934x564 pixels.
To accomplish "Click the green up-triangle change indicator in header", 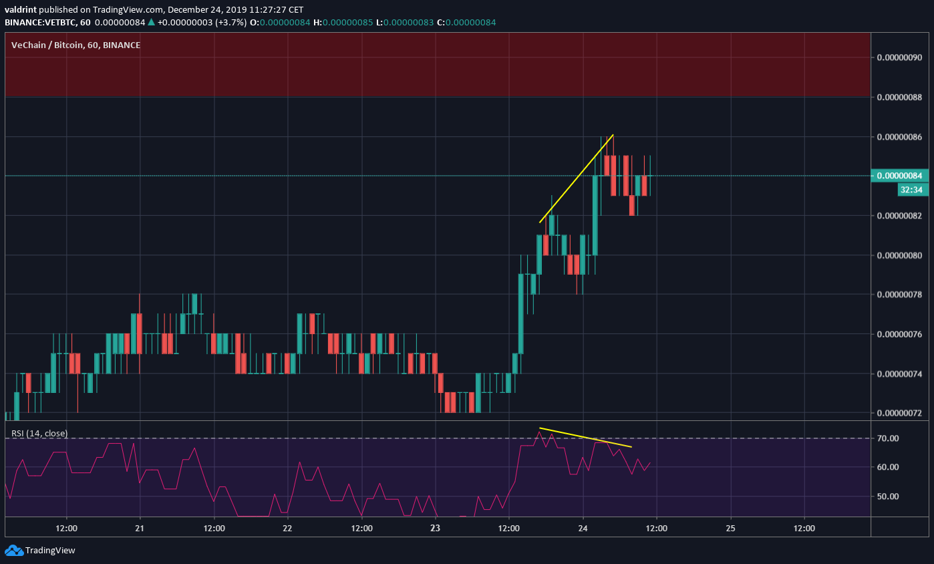I will [x=152, y=23].
